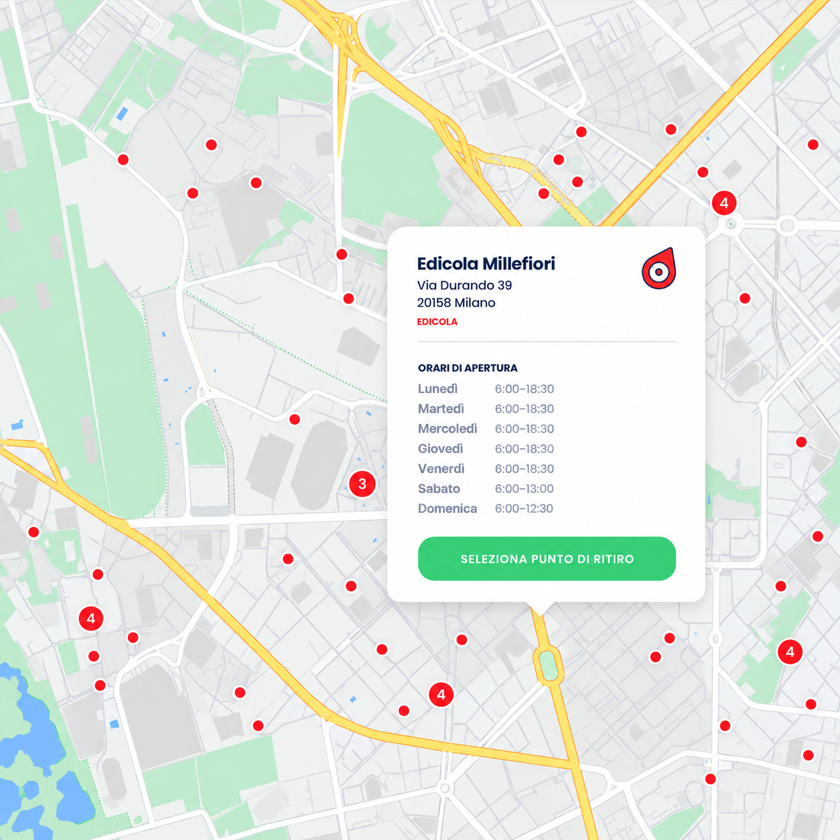Viewport: 840px width, 840px height.
Task: Click the red pin logo in the popup card
Action: click(x=659, y=269)
